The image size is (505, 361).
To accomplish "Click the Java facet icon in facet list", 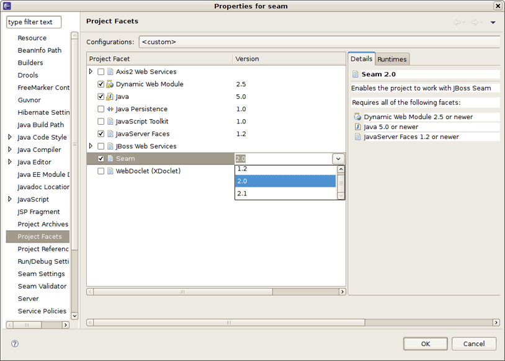I will 110,96.
